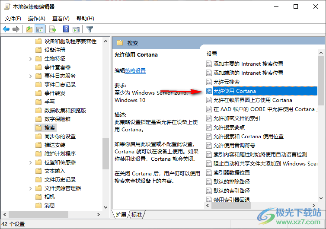Select 阻止自动将共享文件夹添加到 Windows Search setting

265,164
